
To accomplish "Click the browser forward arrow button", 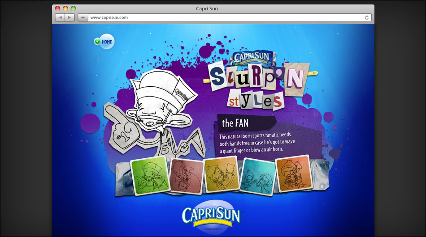I will click(70, 17).
